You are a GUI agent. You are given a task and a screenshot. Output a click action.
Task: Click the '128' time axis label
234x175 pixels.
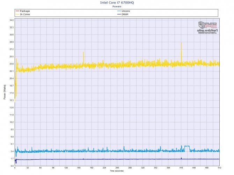(66, 168)
